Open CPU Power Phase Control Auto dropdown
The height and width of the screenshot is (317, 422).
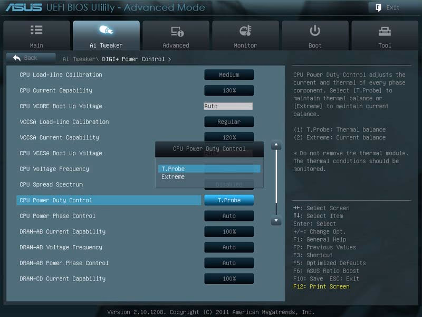click(229, 216)
